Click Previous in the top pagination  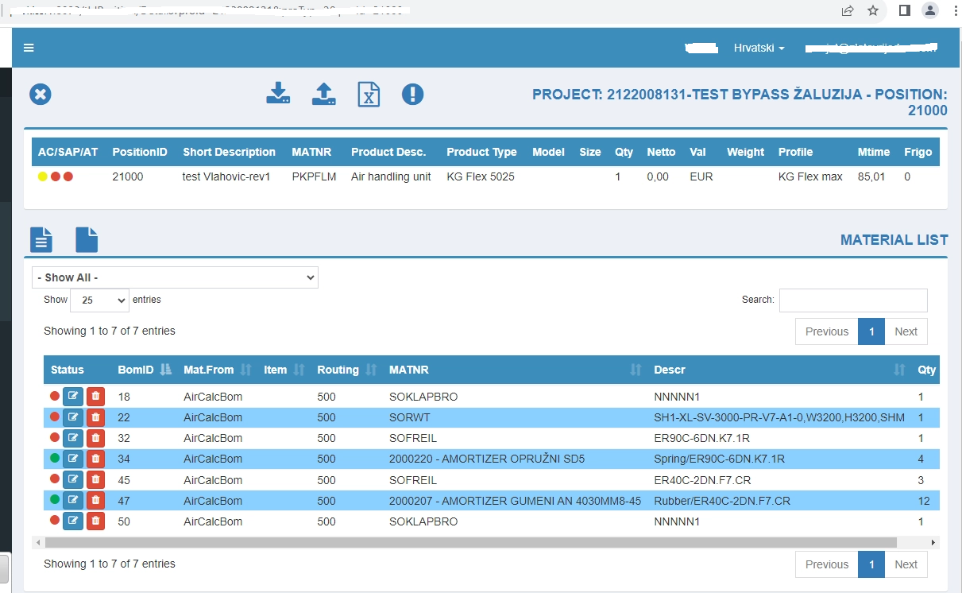pyautogui.click(x=827, y=331)
